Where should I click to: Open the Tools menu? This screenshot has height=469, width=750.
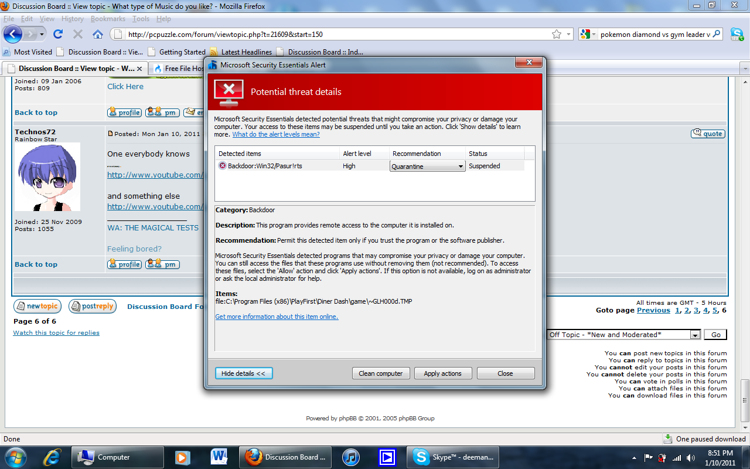(x=141, y=19)
